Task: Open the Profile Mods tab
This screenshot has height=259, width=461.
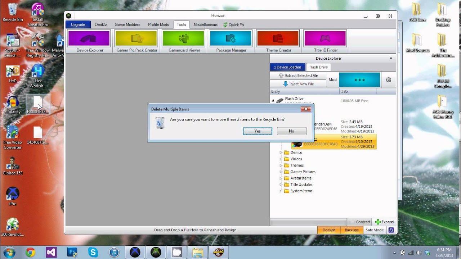Action: tap(158, 24)
